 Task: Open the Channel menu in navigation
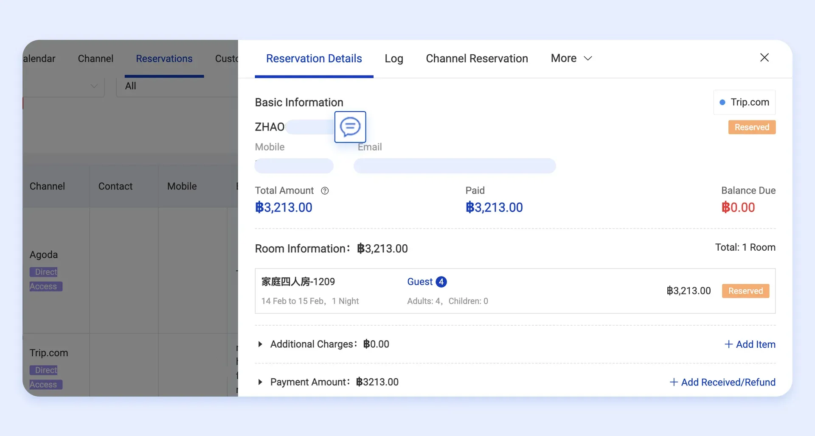96,59
